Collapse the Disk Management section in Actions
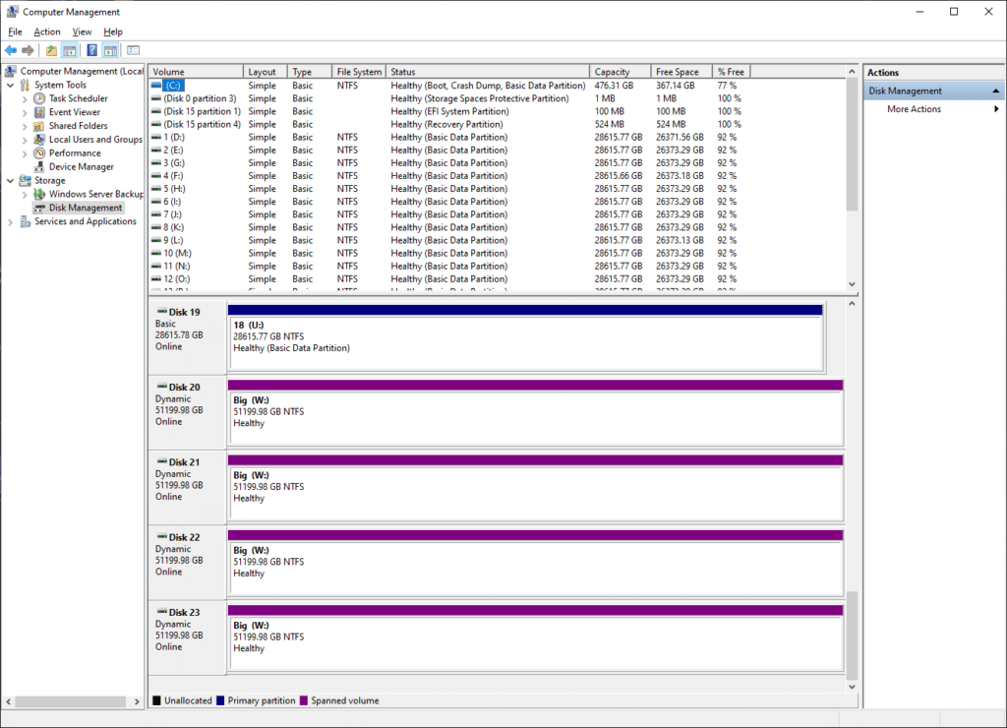 [995, 91]
